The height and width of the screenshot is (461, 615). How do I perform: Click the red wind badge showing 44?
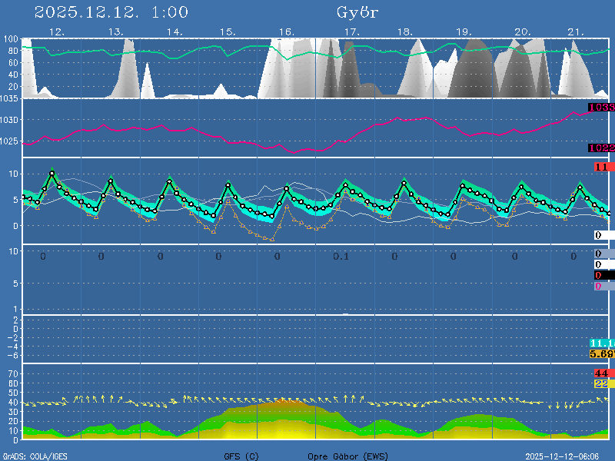tap(601, 373)
